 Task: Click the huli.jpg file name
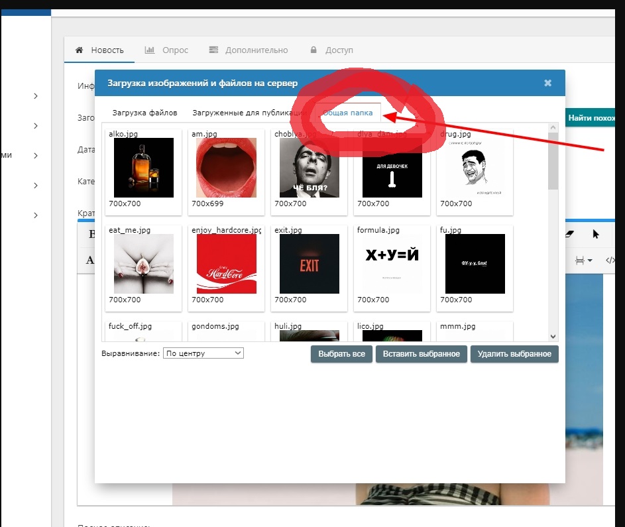(x=288, y=326)
